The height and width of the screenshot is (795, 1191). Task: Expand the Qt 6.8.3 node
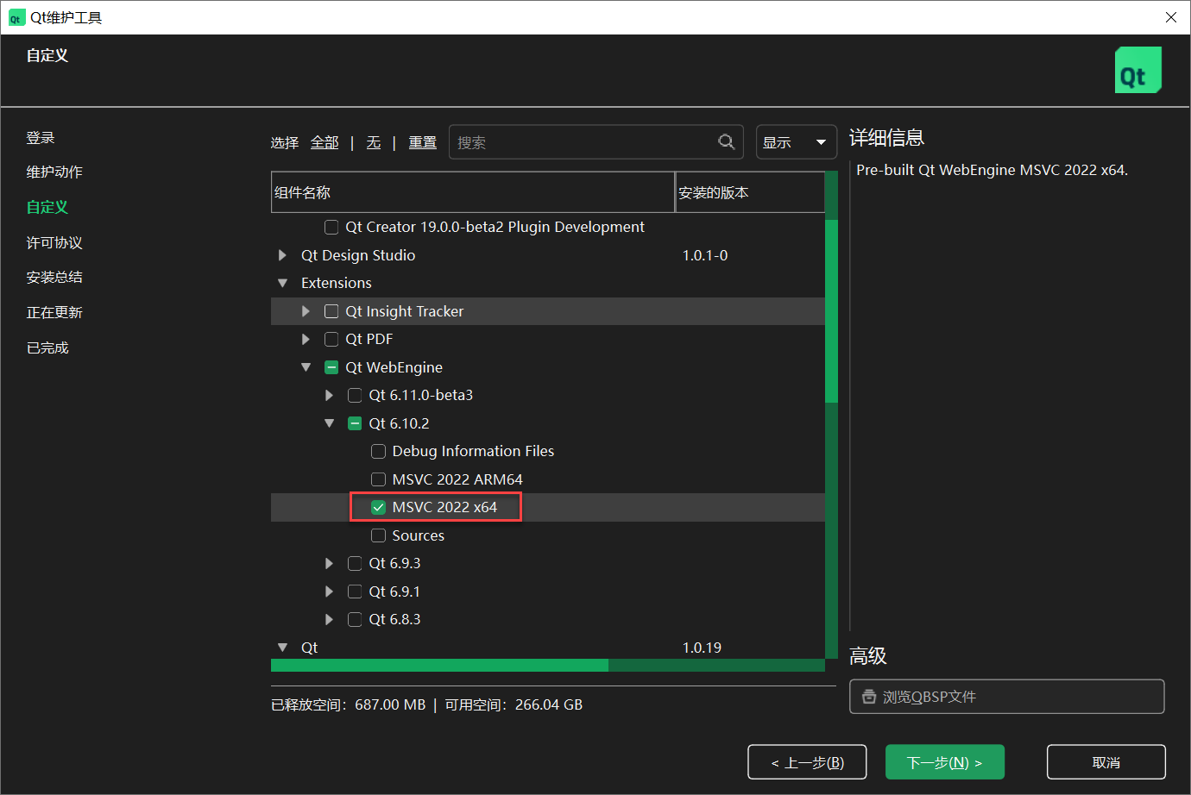point(329,619)
